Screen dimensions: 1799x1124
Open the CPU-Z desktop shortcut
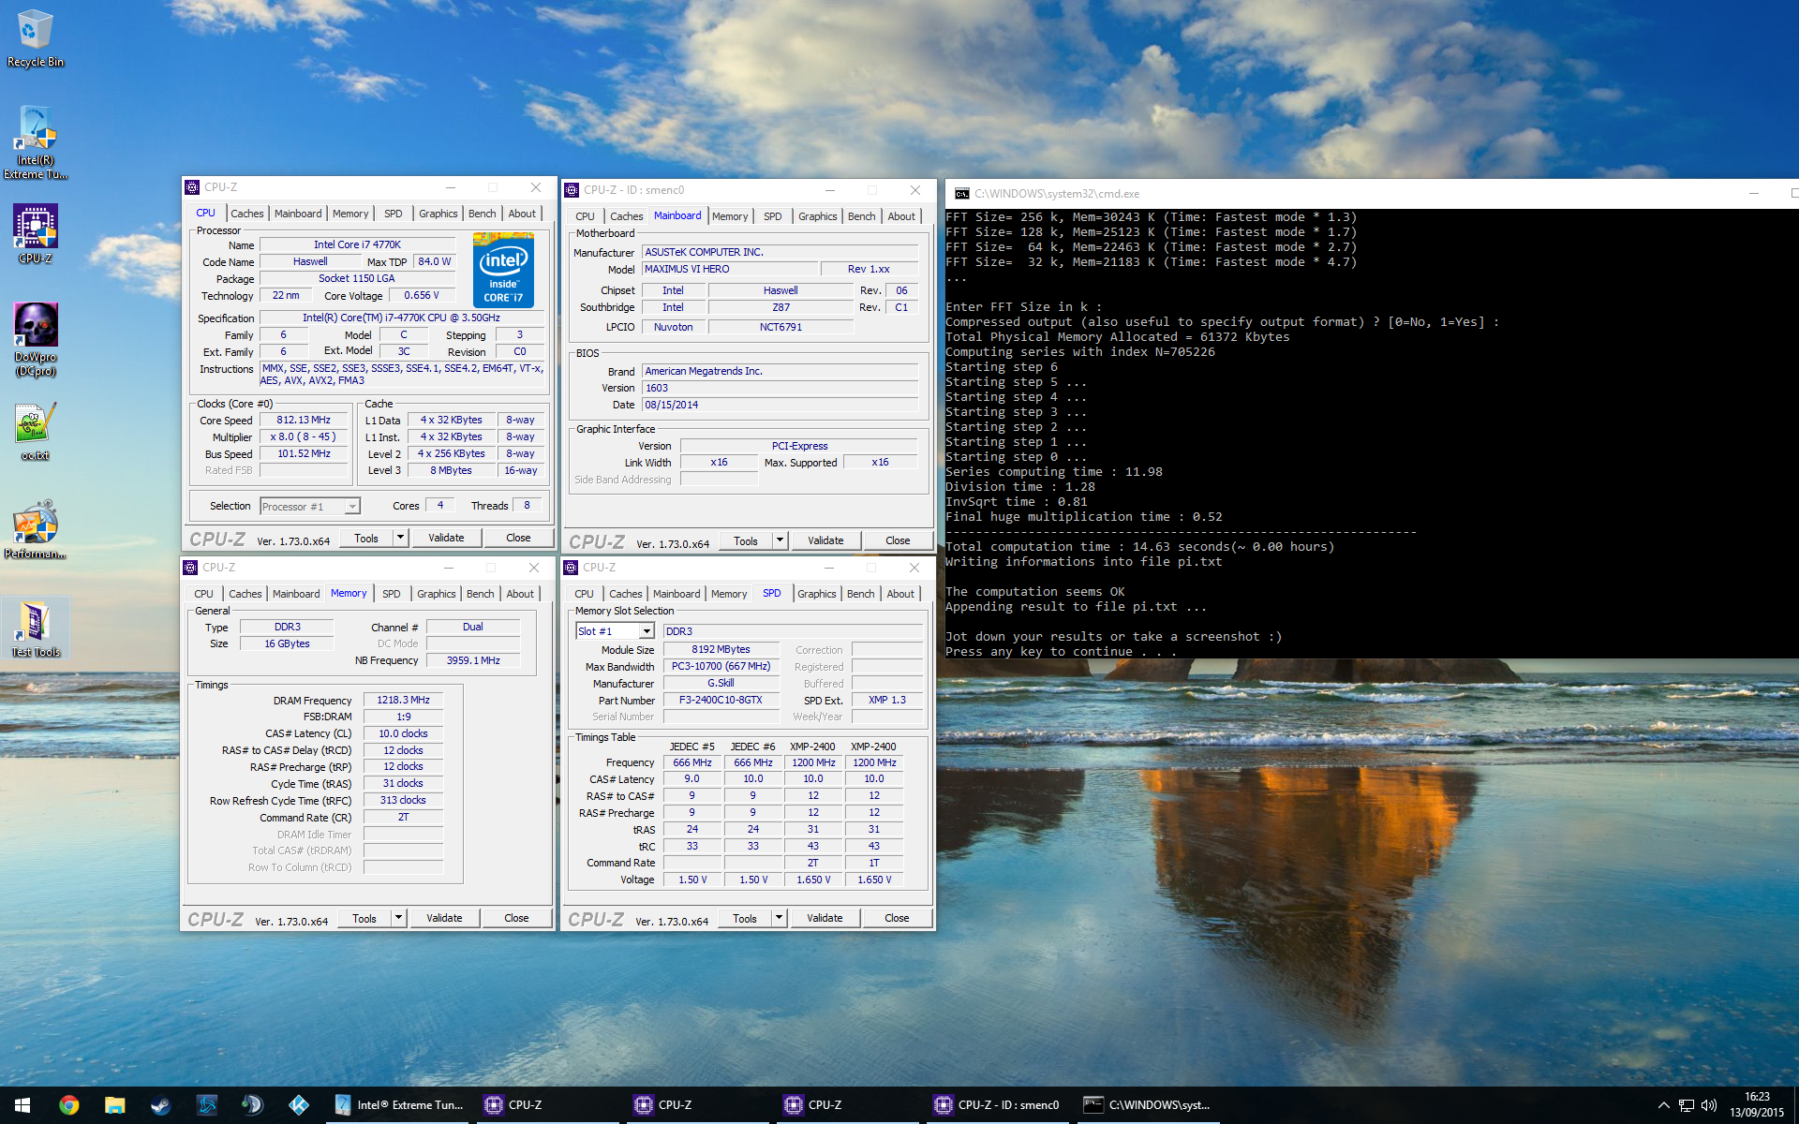36,234
